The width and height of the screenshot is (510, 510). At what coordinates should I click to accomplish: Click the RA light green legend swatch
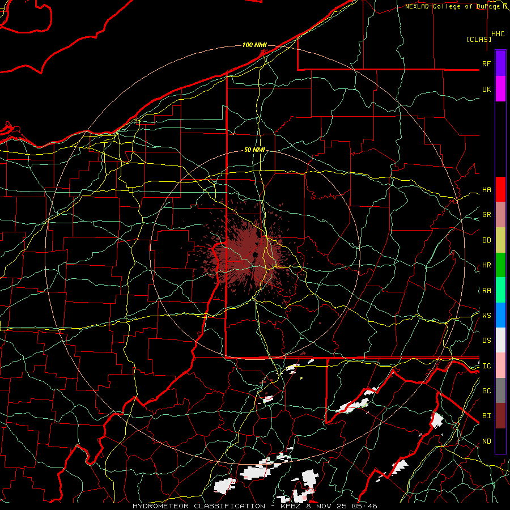[x=500, y=290]
